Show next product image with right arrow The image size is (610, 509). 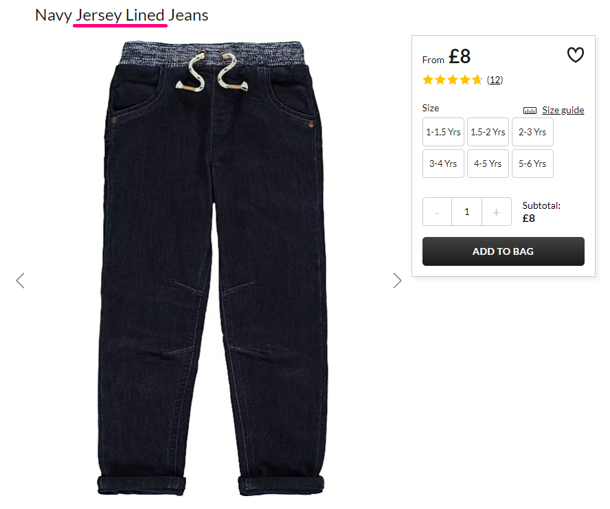point(397,280)
